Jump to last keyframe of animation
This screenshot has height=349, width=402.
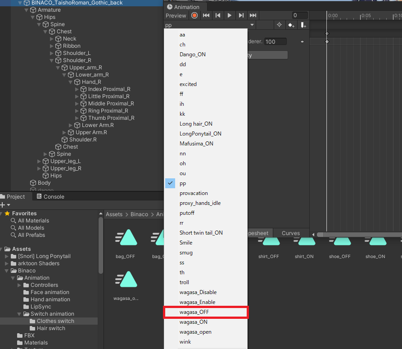253,16
